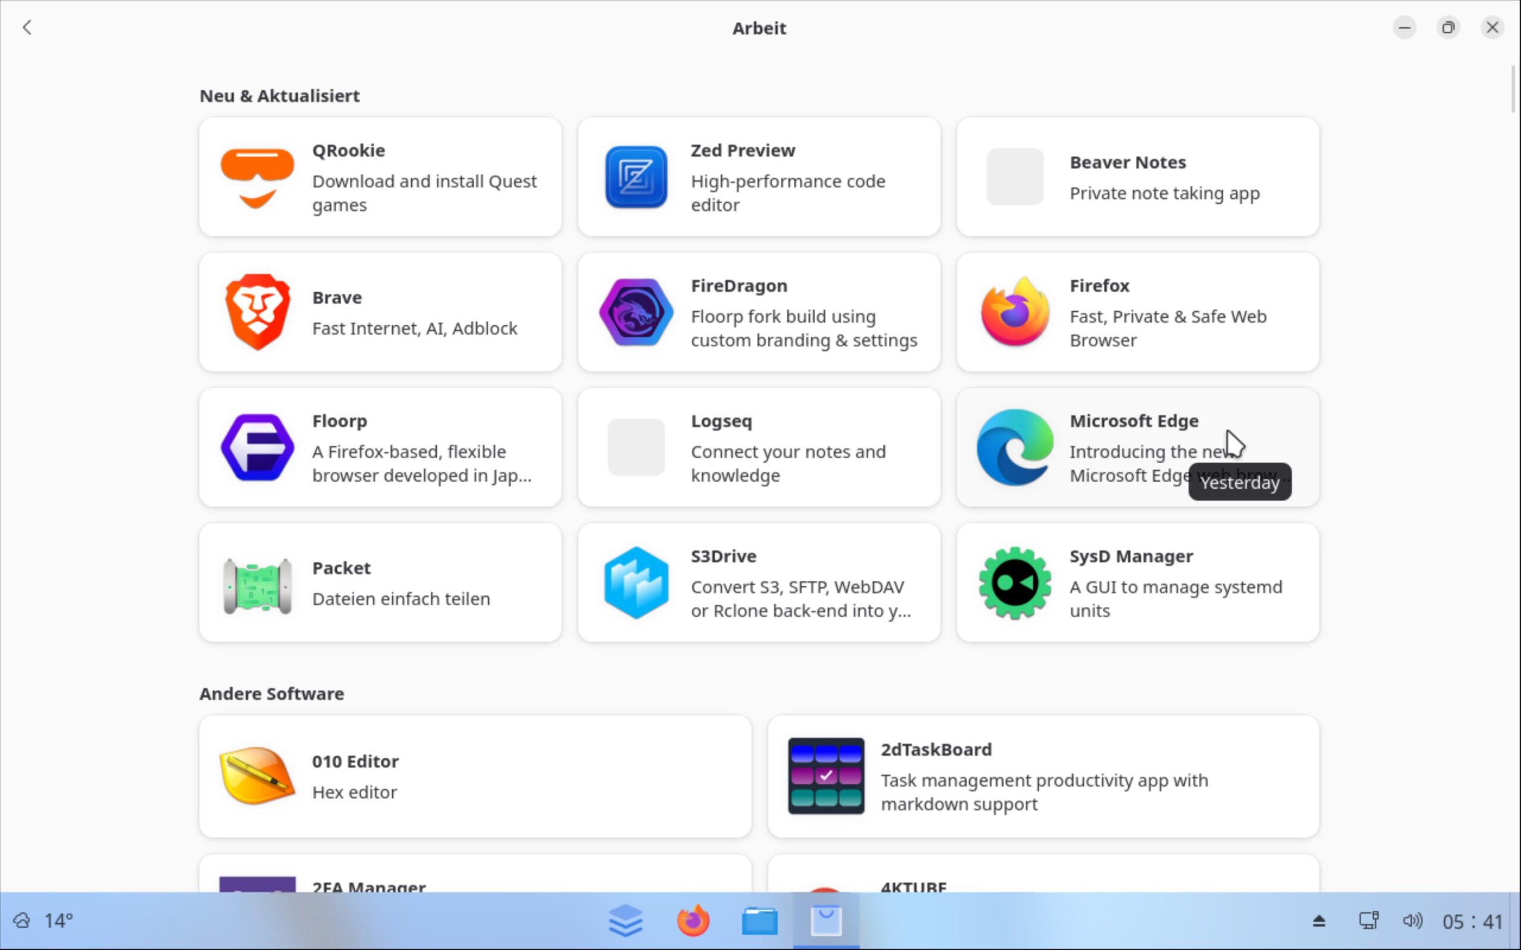Click the taskbar clock showing 05:41

pos(1472,921)
